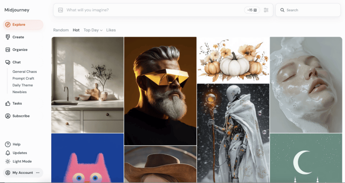Focus the Search input field
The height and width of the screenshot is (183, 345).
pos(310,10)
